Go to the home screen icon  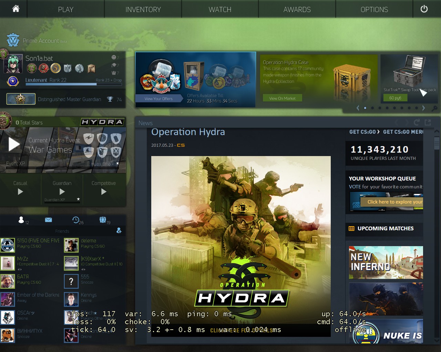[16, 9]
